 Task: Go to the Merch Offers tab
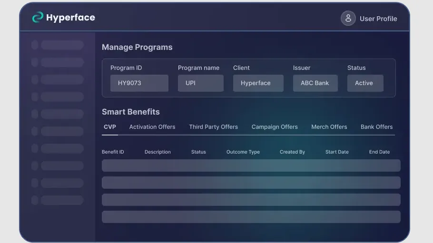[x=329, y=127]
